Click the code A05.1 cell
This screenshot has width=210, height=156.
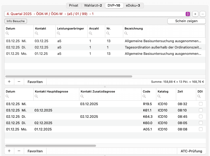(x=148, y=129)
